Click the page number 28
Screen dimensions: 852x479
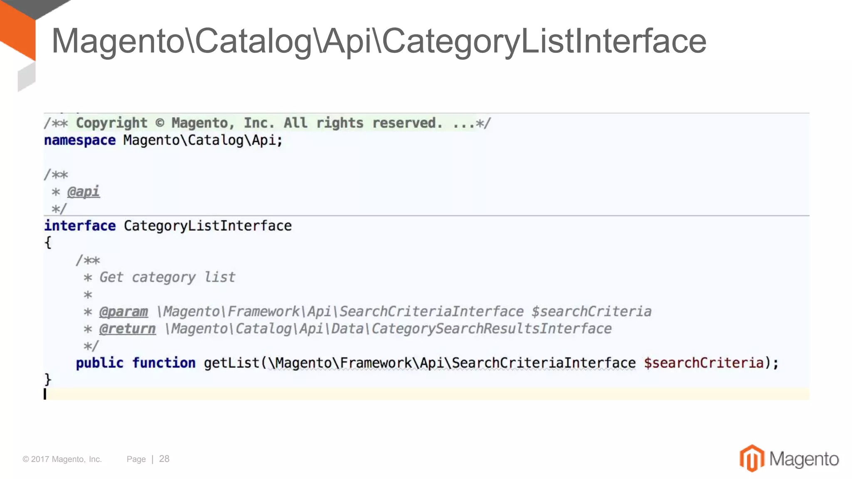pyautogui.click(x=164, y=459)
